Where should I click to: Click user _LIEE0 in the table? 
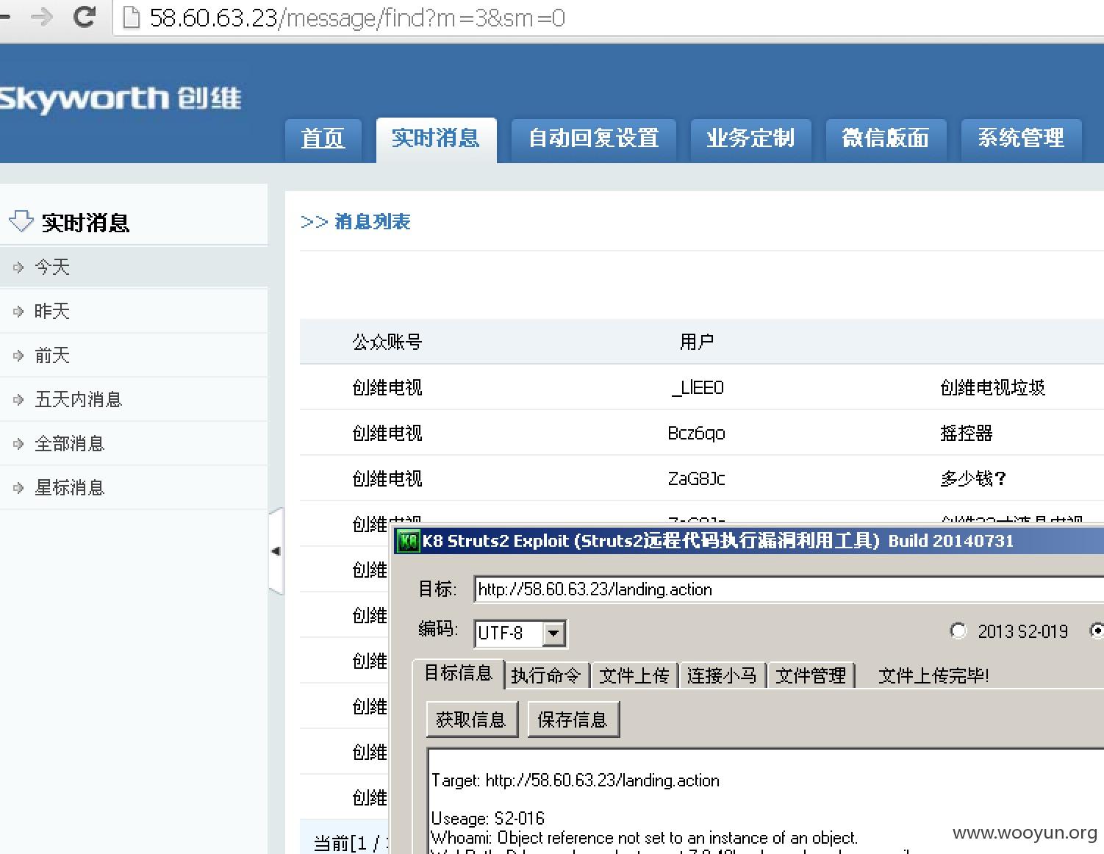click(x=697, y=387)
